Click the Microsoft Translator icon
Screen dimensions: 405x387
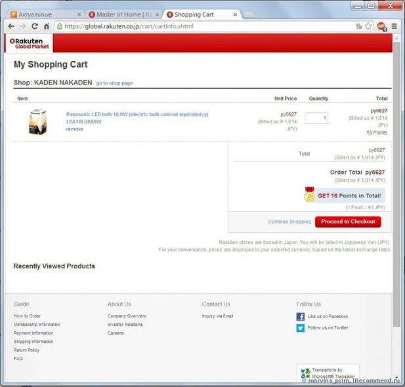[305, 373]
